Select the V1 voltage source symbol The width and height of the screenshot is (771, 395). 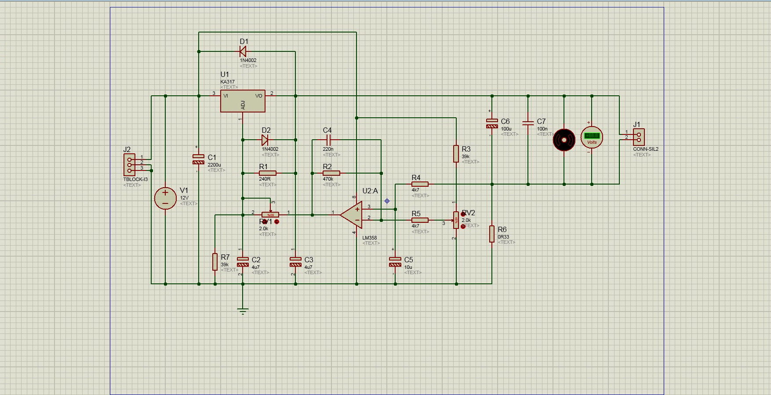[166, 198]
